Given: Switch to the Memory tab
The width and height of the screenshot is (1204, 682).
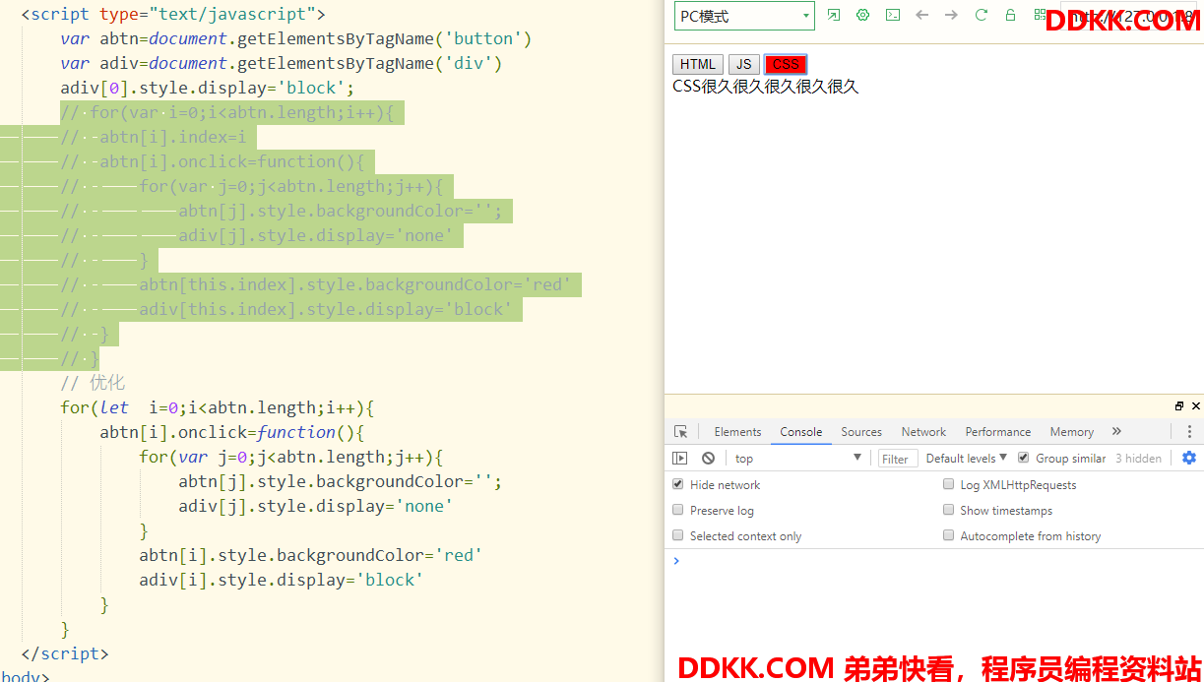Looking at the screenshot, I should click(1072, 432).
